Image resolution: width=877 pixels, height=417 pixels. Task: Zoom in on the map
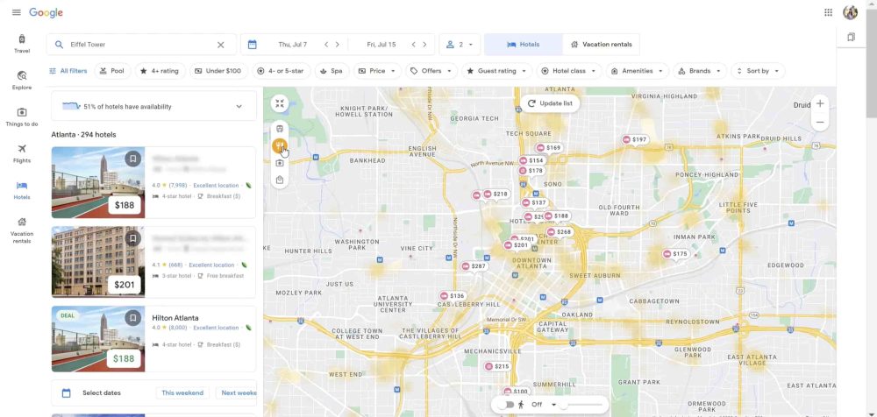click(x=819, y=103)
